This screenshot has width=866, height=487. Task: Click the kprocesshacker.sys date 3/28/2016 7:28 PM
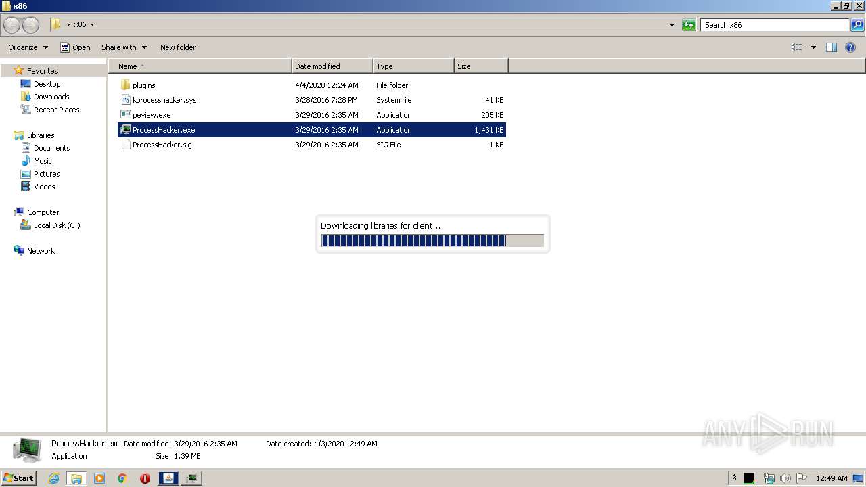(326, 100)
